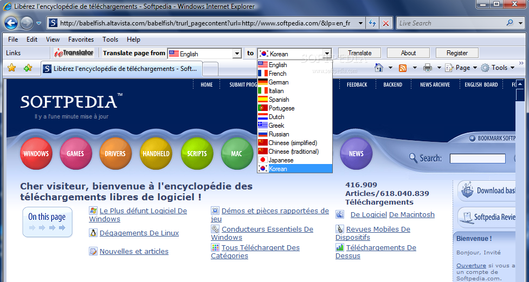This screenshot has height=282, width=529.
Task: Click the babelfish URL address field
Action: tap(205, 23)
